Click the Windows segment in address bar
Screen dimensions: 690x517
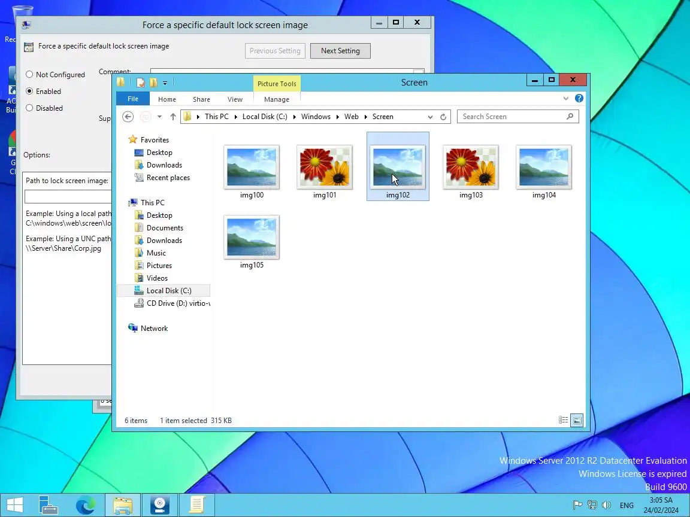[316, 117]
